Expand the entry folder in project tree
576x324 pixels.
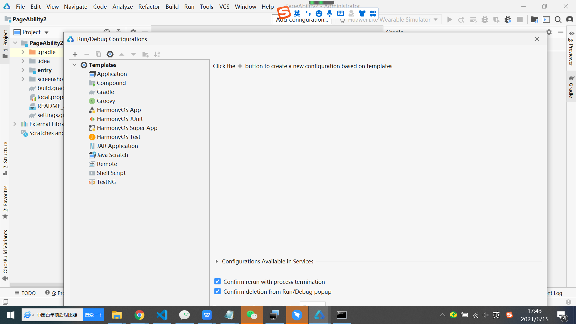[23, 70]
